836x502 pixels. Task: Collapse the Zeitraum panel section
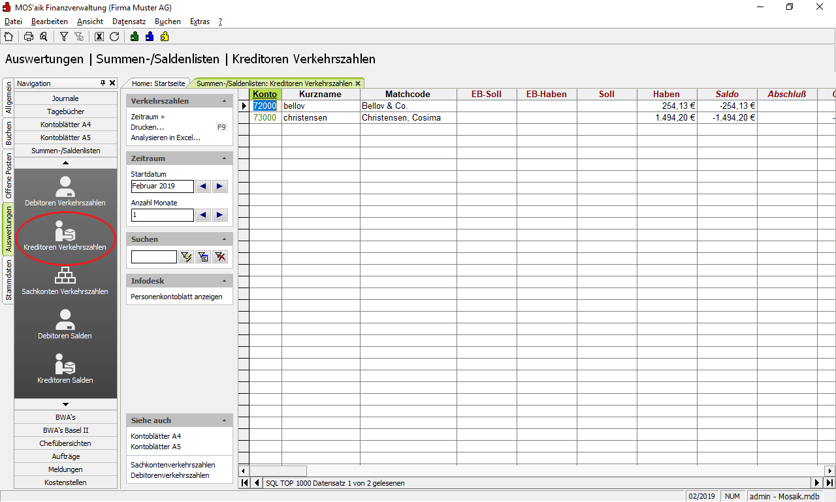point(224,158)
